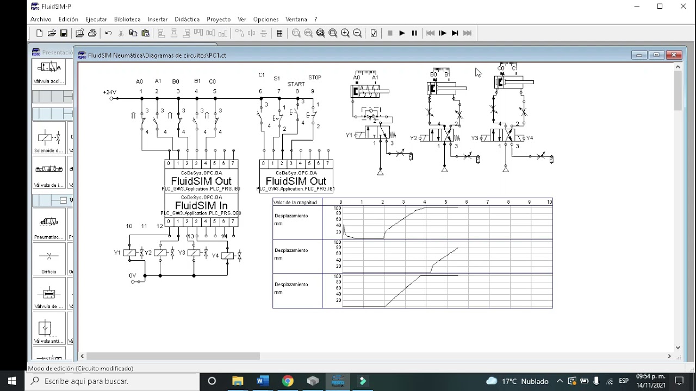The image size is (696, 391).
Task: Select the Válvula acci... library component
Action: click(x=49, y=71)
